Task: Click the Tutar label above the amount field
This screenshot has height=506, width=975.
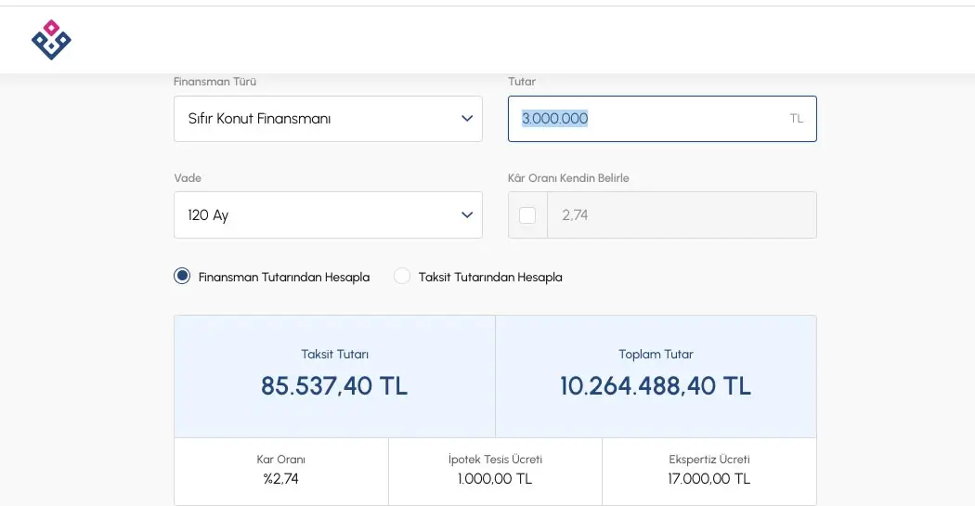Action: point(522,82)
